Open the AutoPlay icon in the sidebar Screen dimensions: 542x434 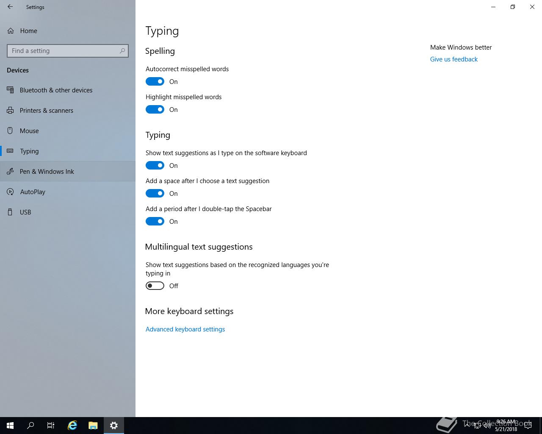tap(10, 192)
